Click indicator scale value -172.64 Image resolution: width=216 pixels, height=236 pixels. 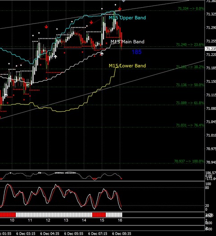pyautogui.click(x=211, y=179)
